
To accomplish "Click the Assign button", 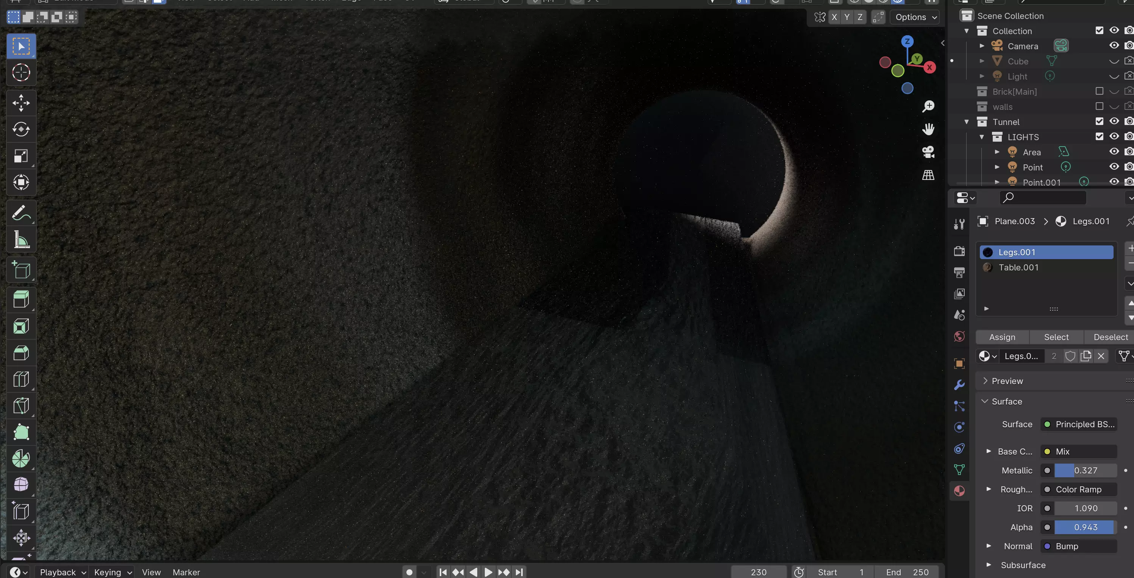I will tap(1002, 337).
